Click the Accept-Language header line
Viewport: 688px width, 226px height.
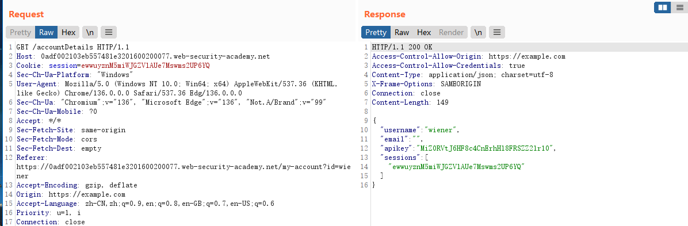tap(145, 204)
